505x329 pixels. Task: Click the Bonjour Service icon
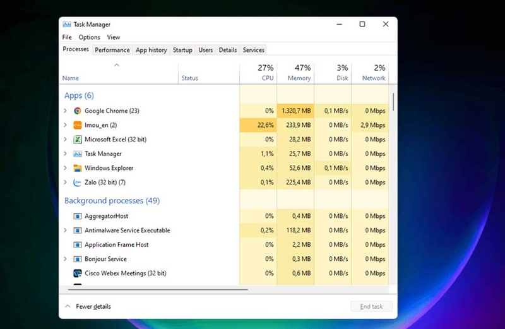pos(77,259)
